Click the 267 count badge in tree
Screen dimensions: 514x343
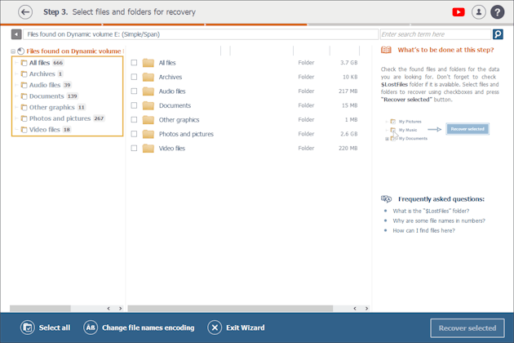[x=99, y=118]
